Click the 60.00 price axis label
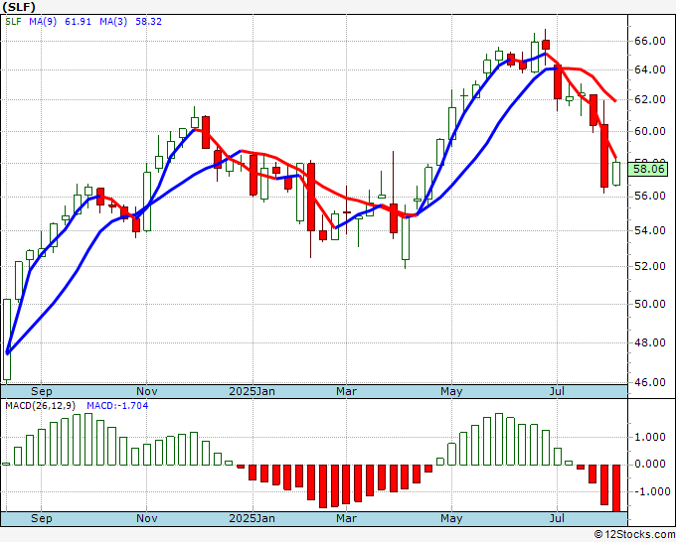Screen dimensions: 676x542 (650, 131)
